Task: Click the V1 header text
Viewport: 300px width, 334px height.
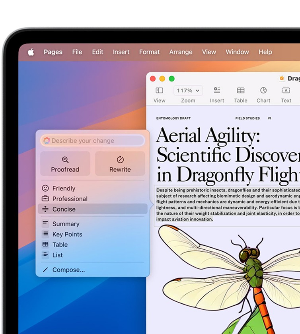Action: [x=269, y=118]
